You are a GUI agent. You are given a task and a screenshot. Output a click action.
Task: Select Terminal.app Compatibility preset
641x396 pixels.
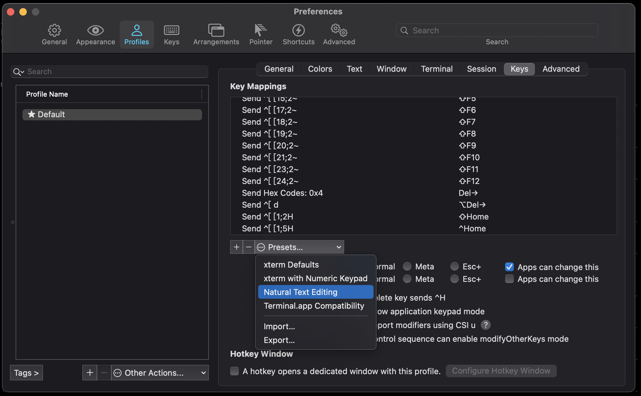click(x=314, y=305)
